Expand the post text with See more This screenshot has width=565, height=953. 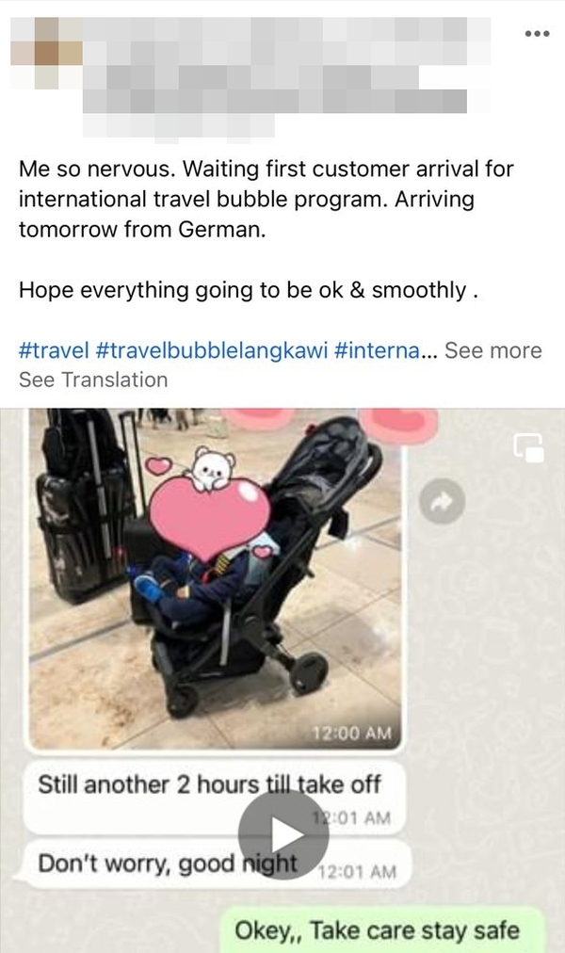492,350
